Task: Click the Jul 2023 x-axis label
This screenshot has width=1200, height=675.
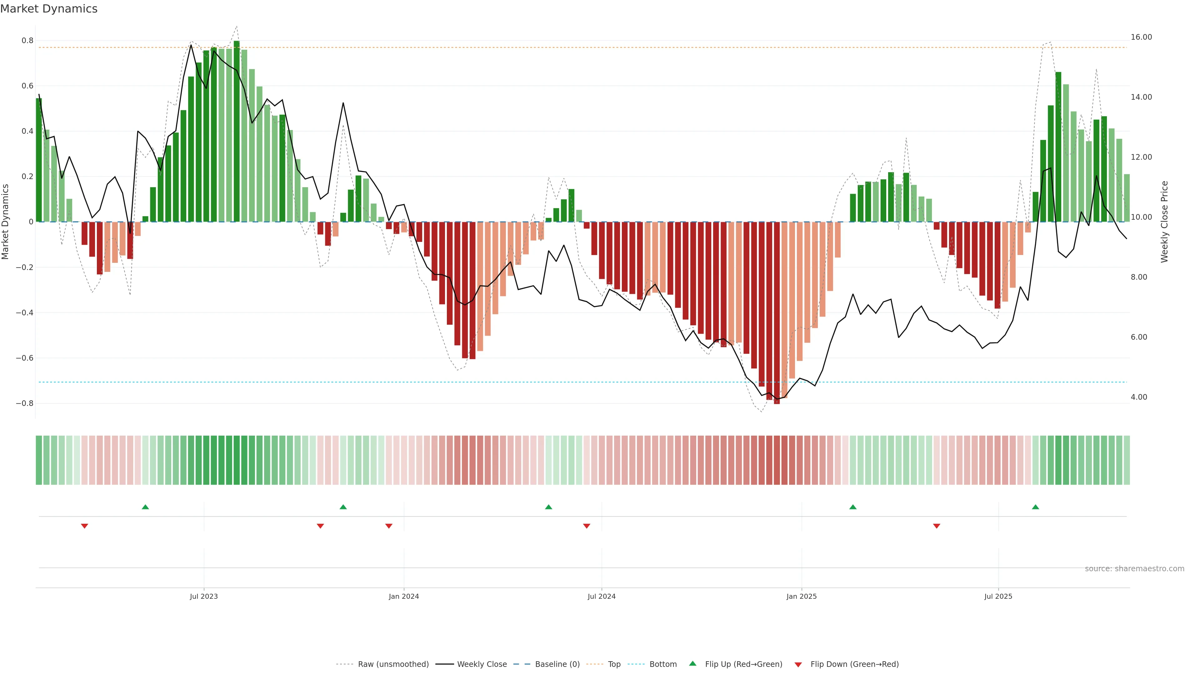Action: tap(203, 596)
